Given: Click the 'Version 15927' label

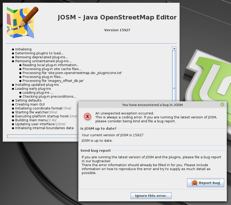Looking at the screenshot, I should click(117, 30).
